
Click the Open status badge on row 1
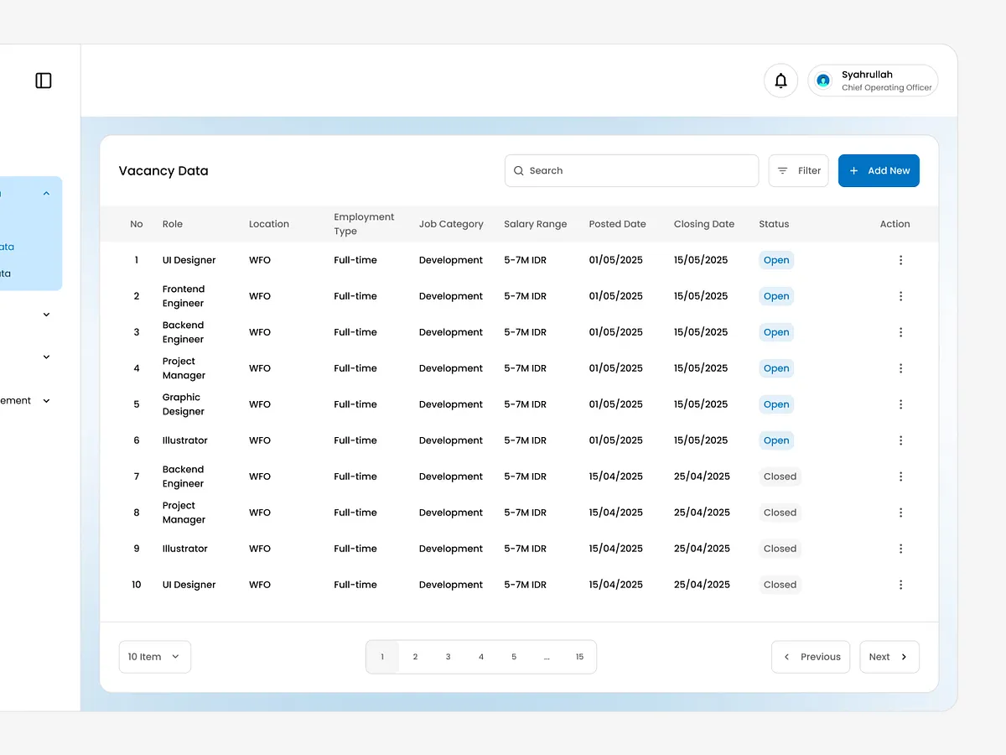tap(775, 260)
